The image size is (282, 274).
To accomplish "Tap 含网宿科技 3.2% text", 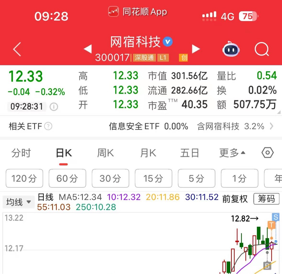I will coord(231,126).
